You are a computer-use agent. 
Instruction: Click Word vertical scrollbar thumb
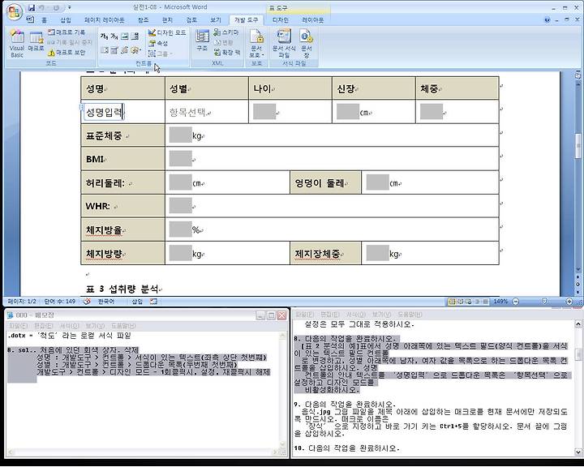point(578,146)
